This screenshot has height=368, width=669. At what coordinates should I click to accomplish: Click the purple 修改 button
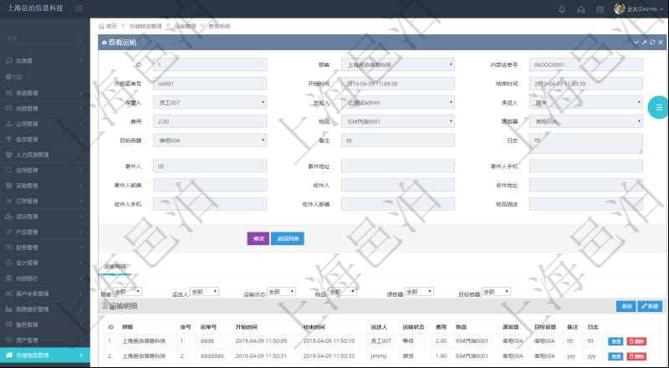[x=258, y=238]
